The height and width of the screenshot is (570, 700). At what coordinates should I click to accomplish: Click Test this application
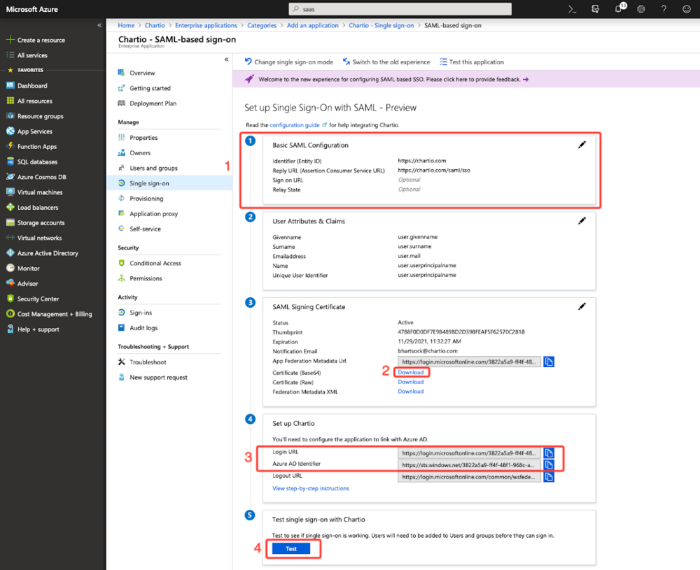471,62
